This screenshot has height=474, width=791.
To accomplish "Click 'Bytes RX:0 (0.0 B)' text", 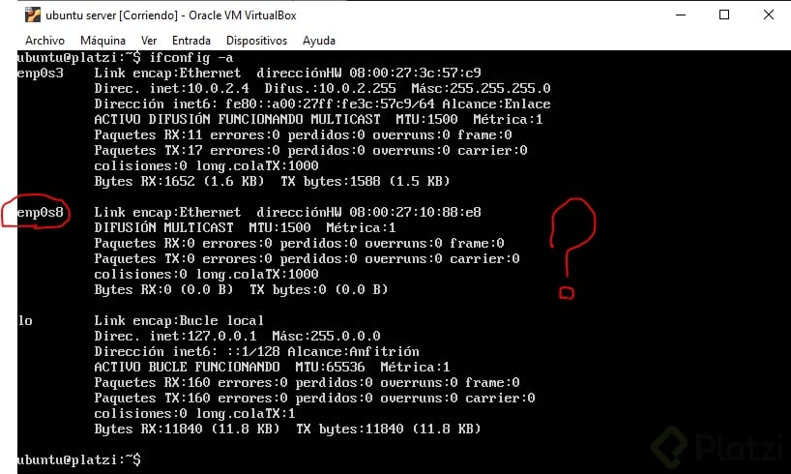I will (x=164, y=290).
